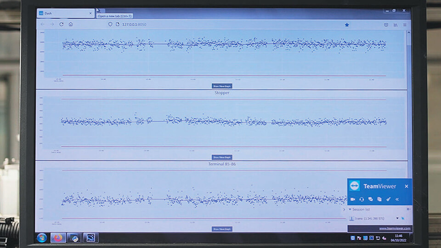Open TeamViewer video camera option
This screenshot has height=248, width=441.
pyautogui.click(x=353, y=199)
